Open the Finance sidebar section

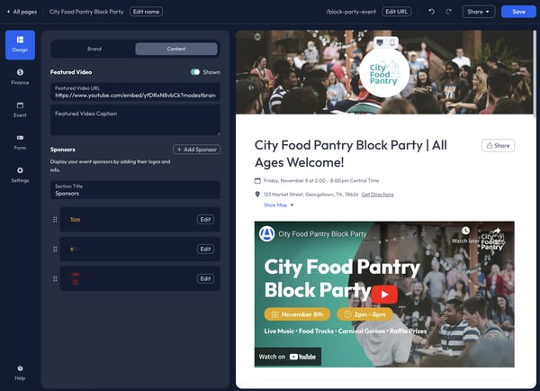(x=20, y=77)
